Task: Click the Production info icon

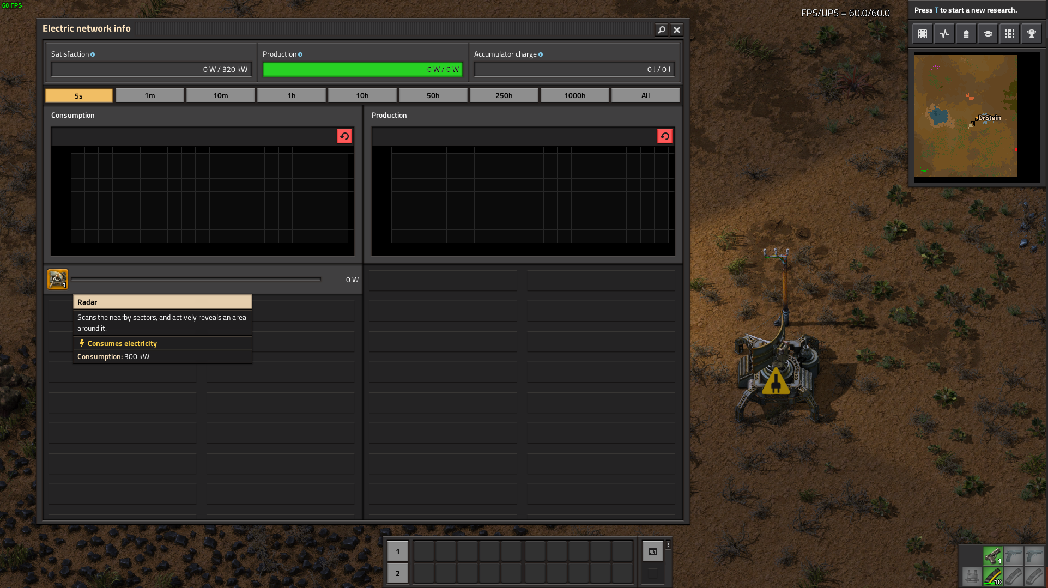Action: [300, 54]
